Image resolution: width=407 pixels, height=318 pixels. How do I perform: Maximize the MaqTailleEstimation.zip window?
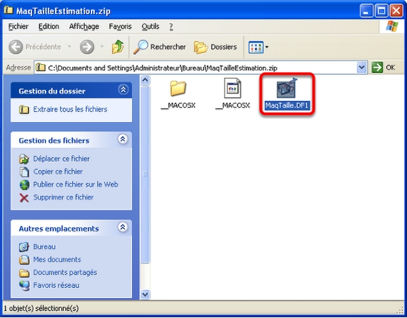[381, 11]
